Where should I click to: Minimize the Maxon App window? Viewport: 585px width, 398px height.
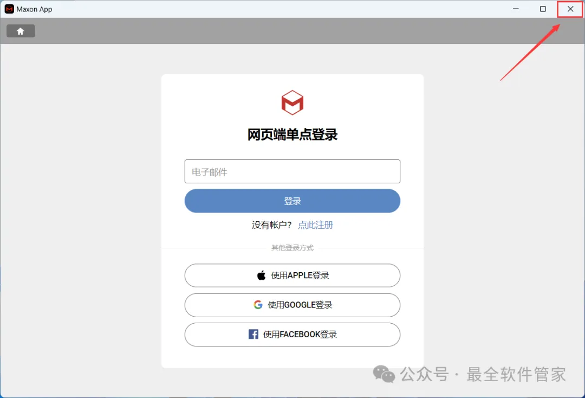click(516, 9)
